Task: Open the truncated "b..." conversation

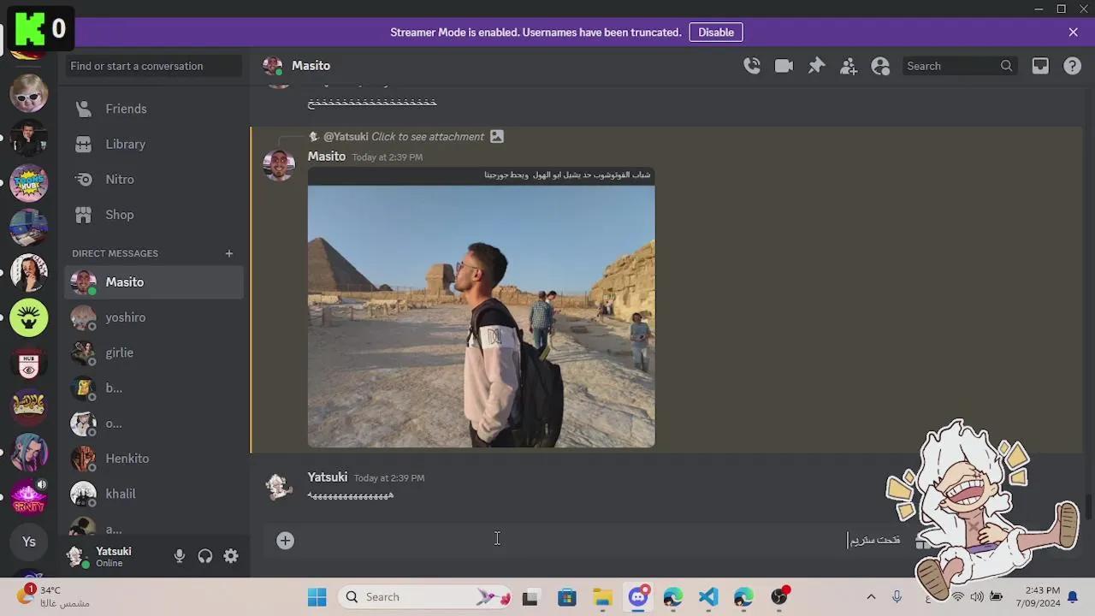Action: pos(154,388)
